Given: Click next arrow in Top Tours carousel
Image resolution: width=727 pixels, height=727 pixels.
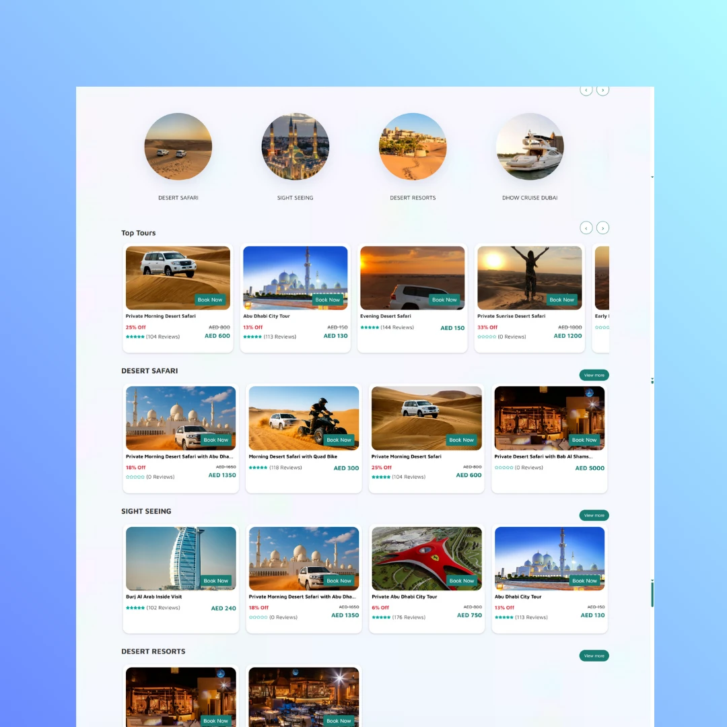Looking at the screenshot, I should (x=602, y=228).
